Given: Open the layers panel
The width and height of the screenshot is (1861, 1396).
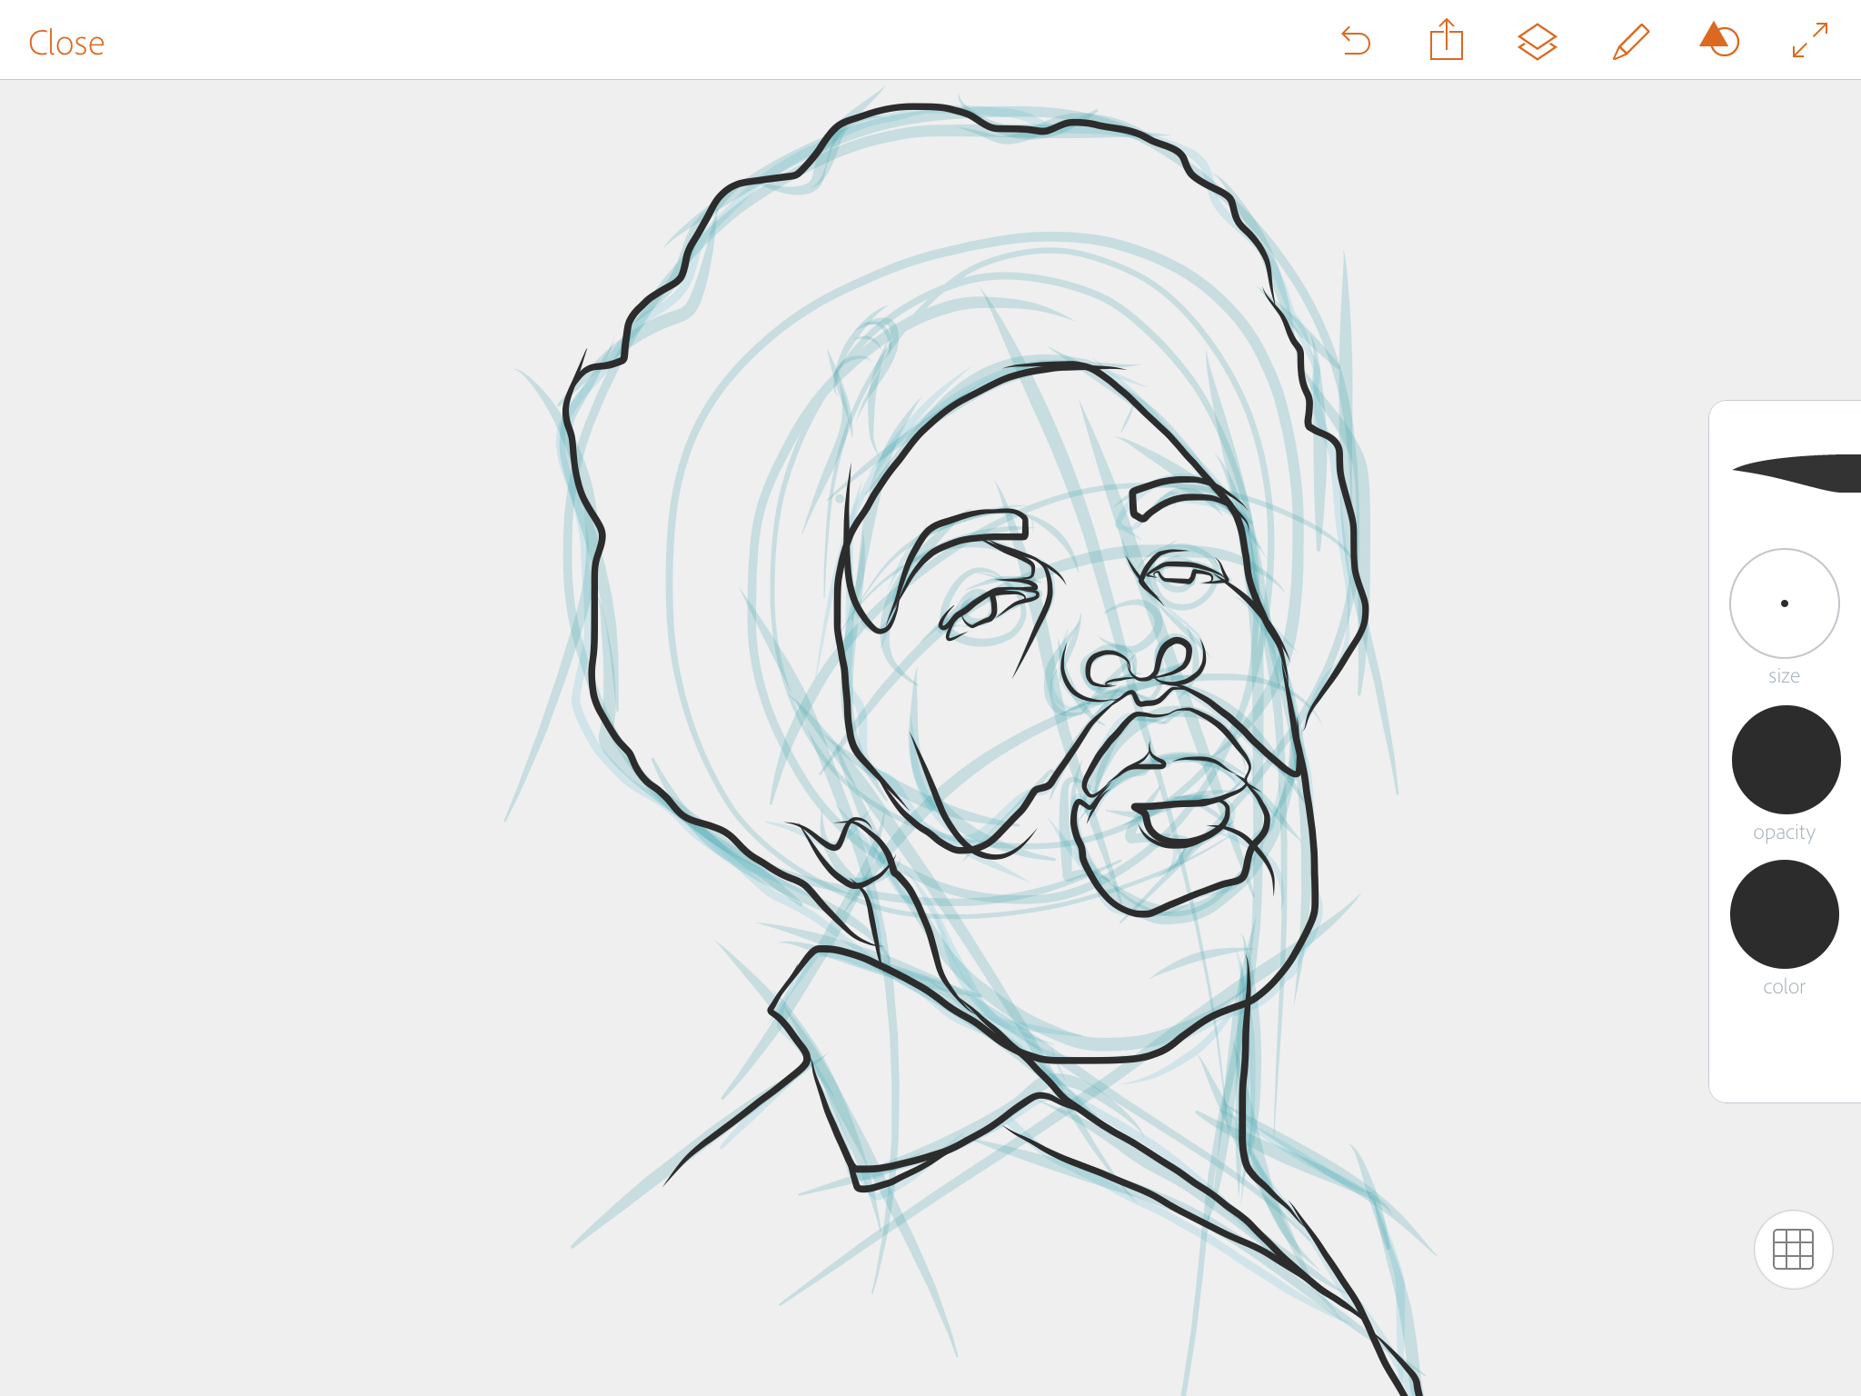Looking at the screenshot, I should (x=1538, y=42).
